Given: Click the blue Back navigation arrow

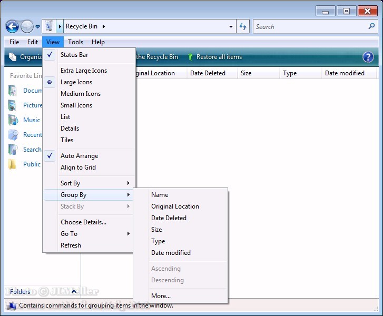Looking at the screenshot, I should (12, 26).
